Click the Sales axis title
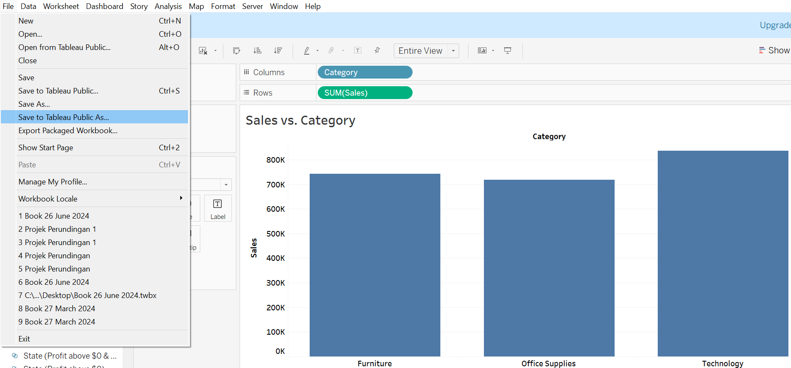791x368 pixels. tap(254, 248)
